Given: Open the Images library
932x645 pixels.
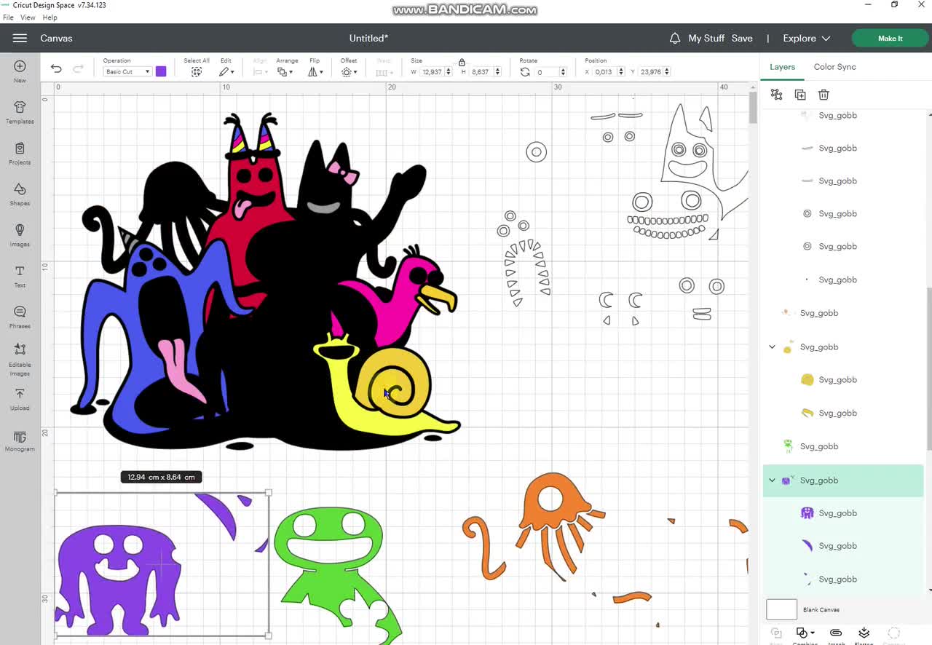Looking at the screenshot, I should [20, 234].
